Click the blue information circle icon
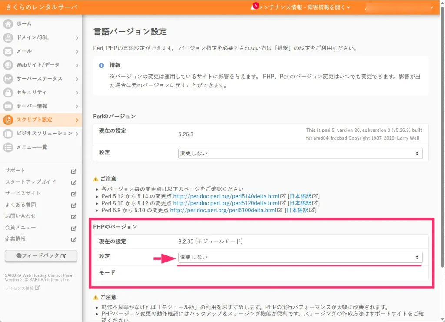Image resolution: width=445 pixels, height=322 pixels. click(x=101, y=65)
